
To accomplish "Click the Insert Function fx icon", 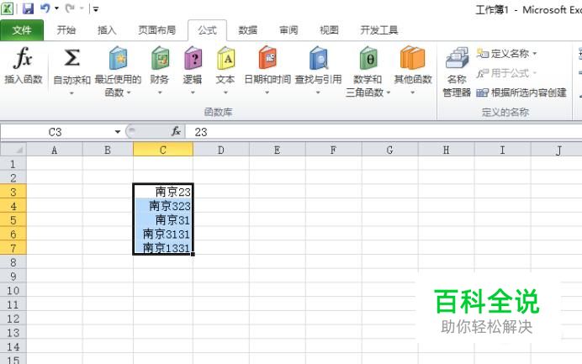I will [x=23, y=58].
